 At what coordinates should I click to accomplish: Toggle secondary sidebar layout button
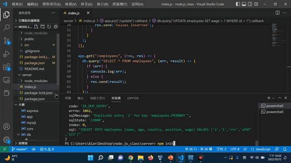[250, 4]
